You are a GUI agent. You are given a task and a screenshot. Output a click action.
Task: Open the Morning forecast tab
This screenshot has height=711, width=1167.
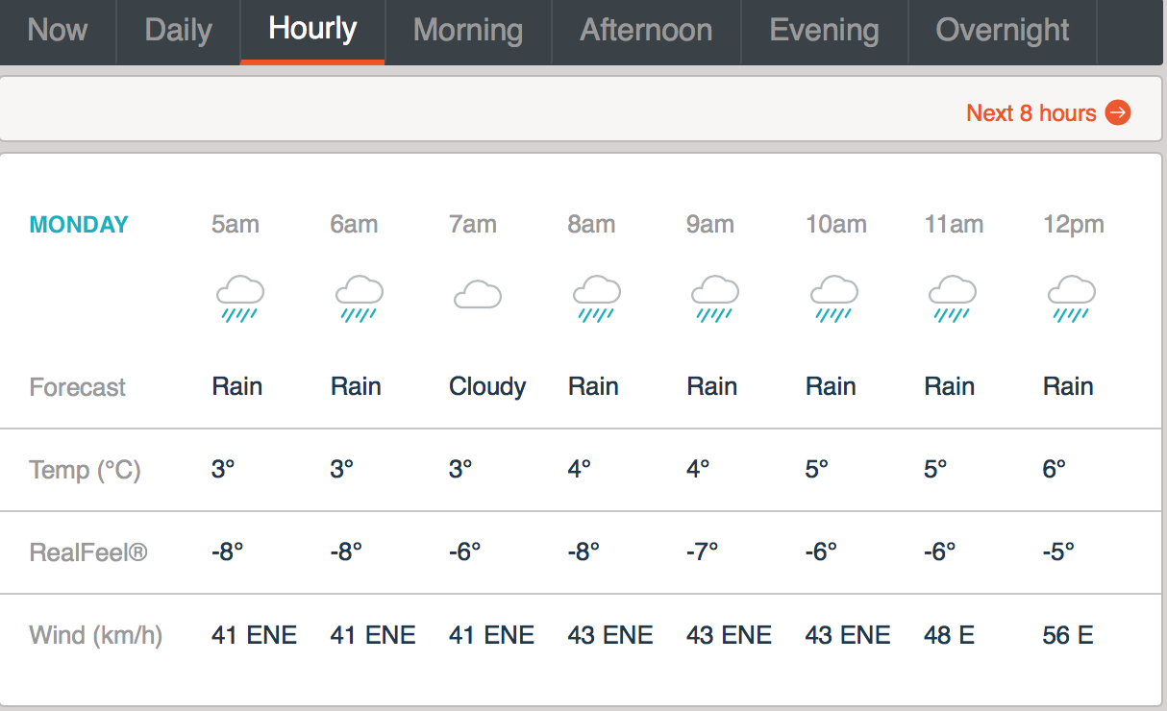click(468, 30)
